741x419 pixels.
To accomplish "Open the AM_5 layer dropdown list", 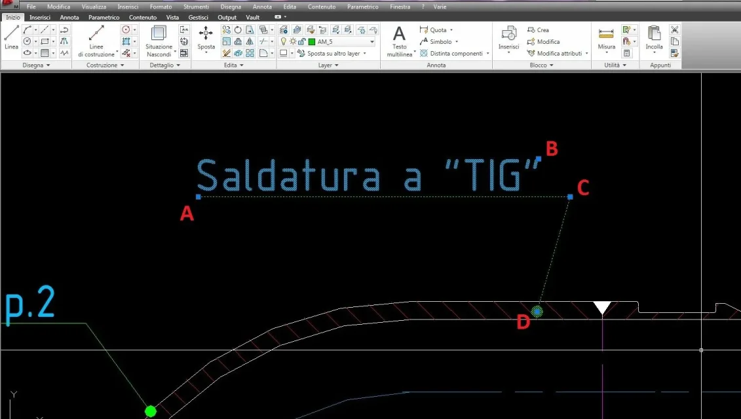I will coord(372,41).
